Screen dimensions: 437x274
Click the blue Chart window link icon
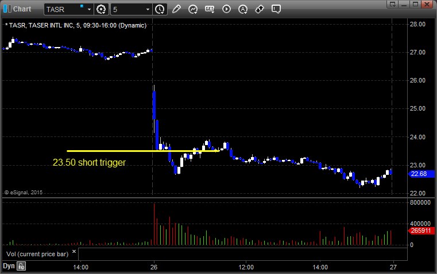(x=7, y=9)
